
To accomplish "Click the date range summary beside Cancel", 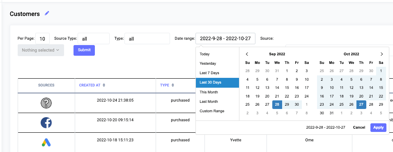I will [x=326, y=127].
